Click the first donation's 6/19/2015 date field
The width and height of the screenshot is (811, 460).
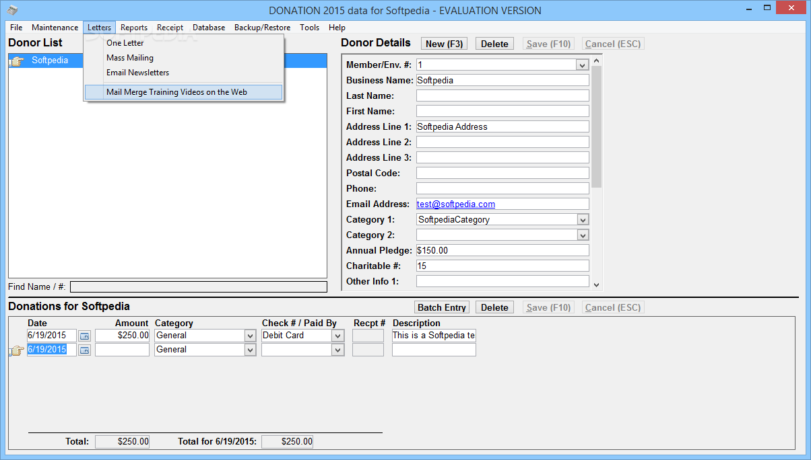click(52, 336)
